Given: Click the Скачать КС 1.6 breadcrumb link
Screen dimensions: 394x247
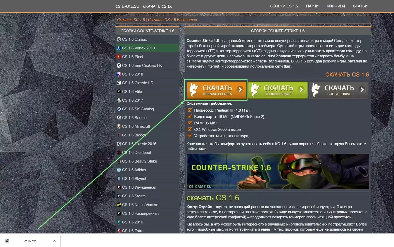Looking at the screenshot, I should [131, 20].
